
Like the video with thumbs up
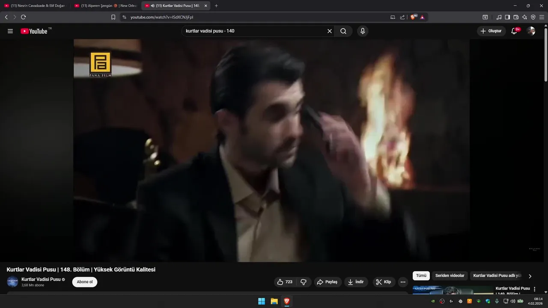[285, 282]
